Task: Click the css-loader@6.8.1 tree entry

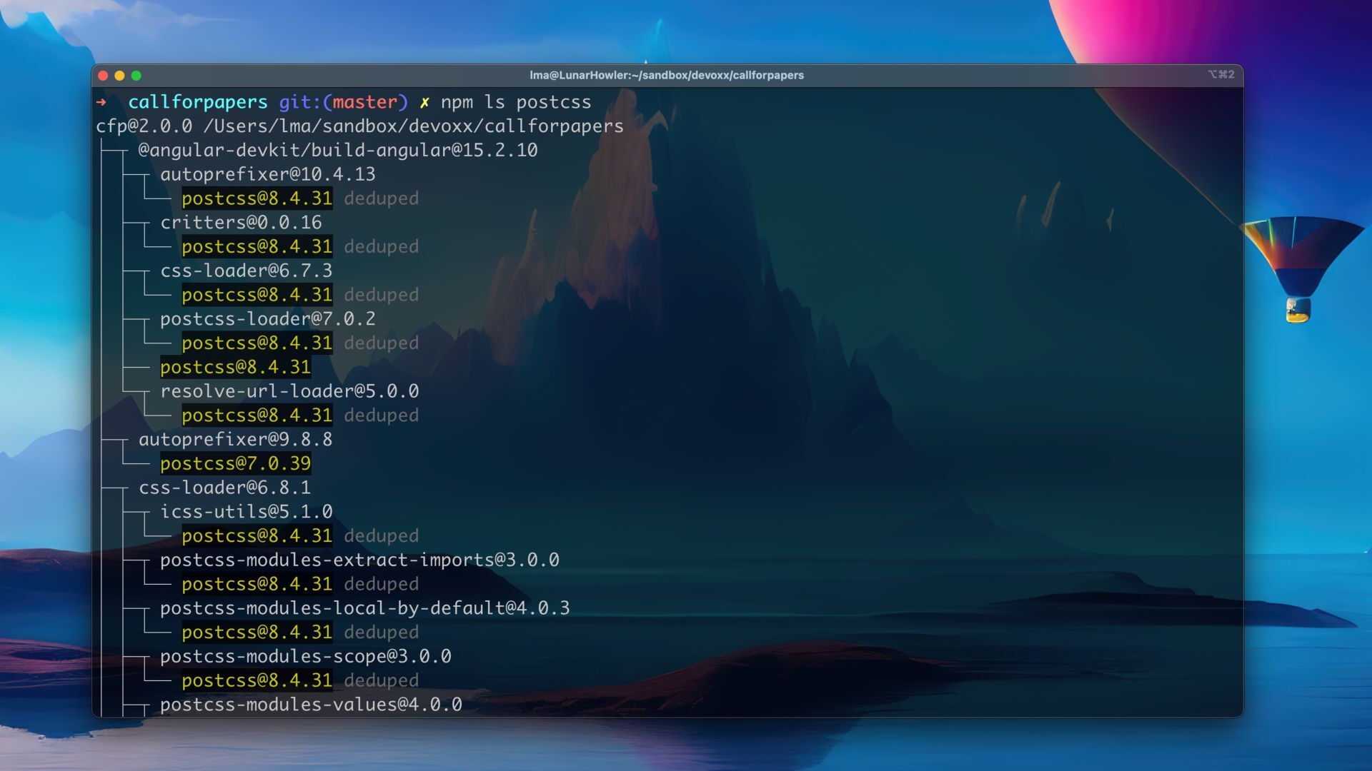Action: pos(224,488)
